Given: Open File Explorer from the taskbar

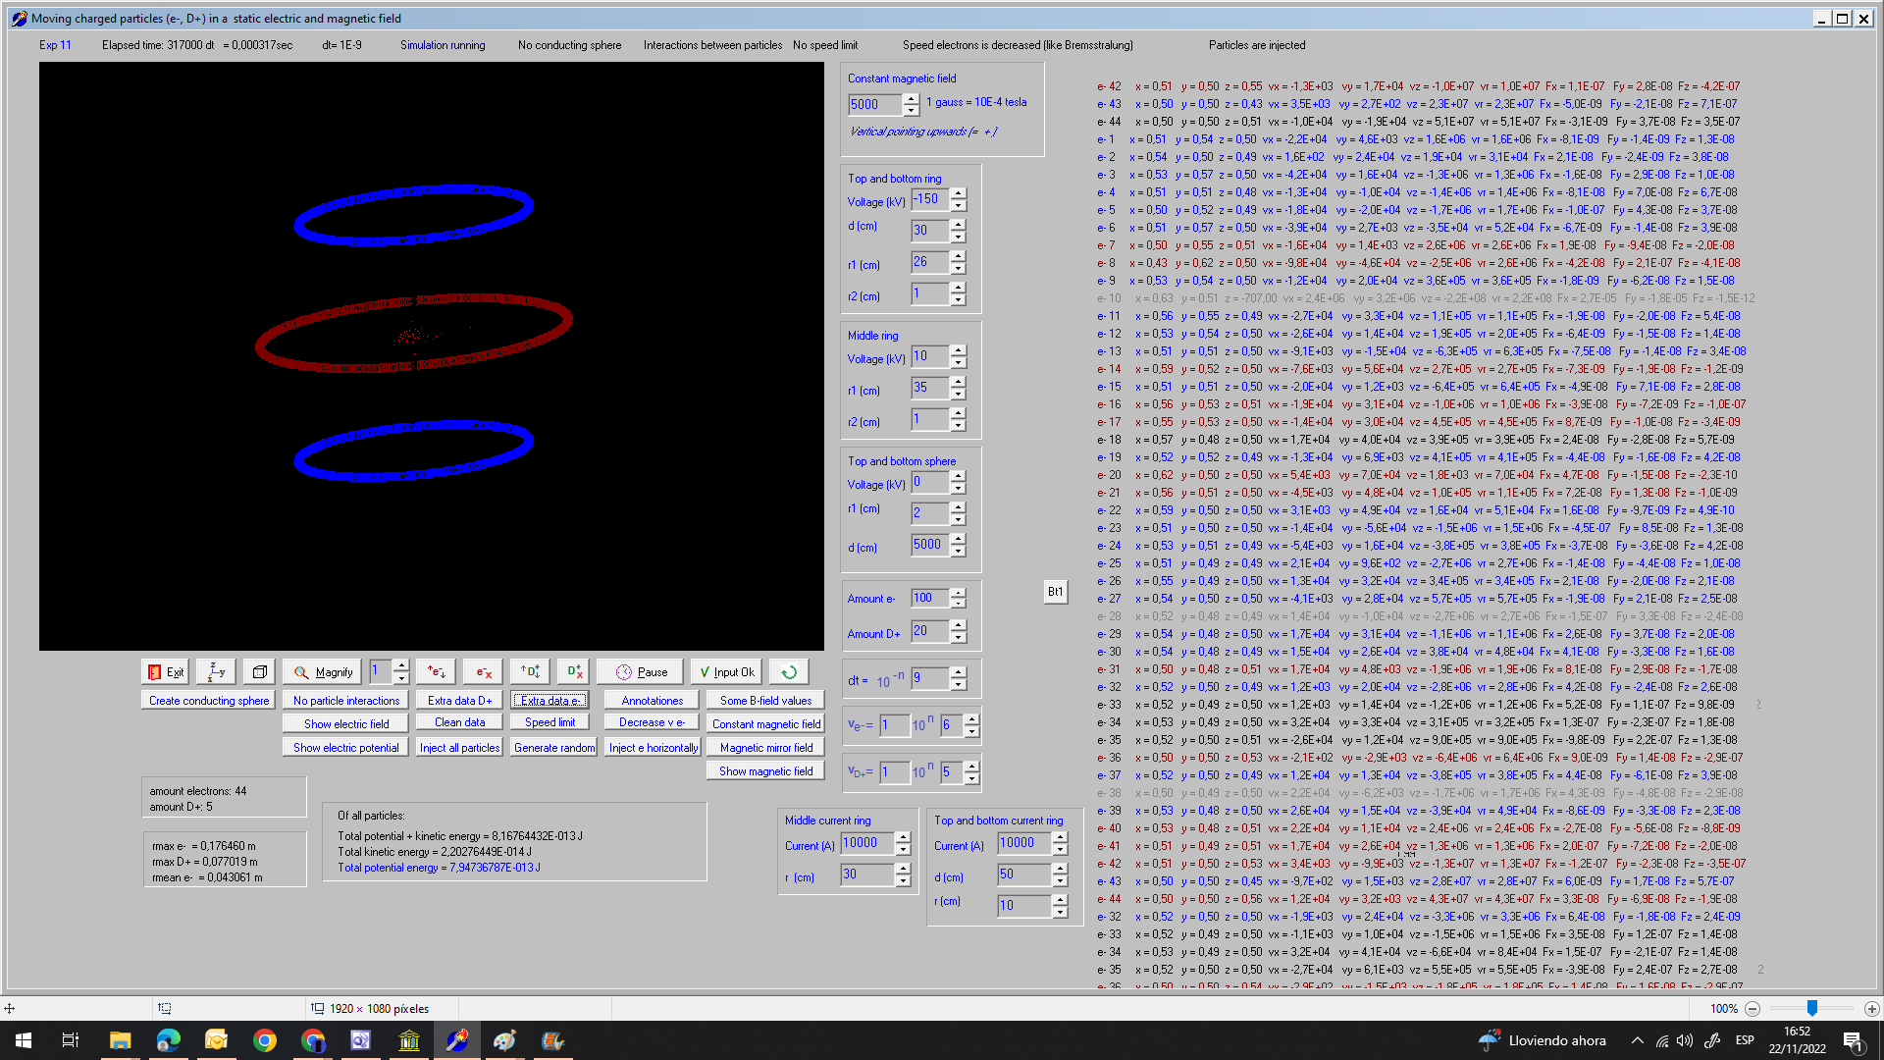Looking at the screenshot, I should pyautogui.click(x=120, y=1040).
